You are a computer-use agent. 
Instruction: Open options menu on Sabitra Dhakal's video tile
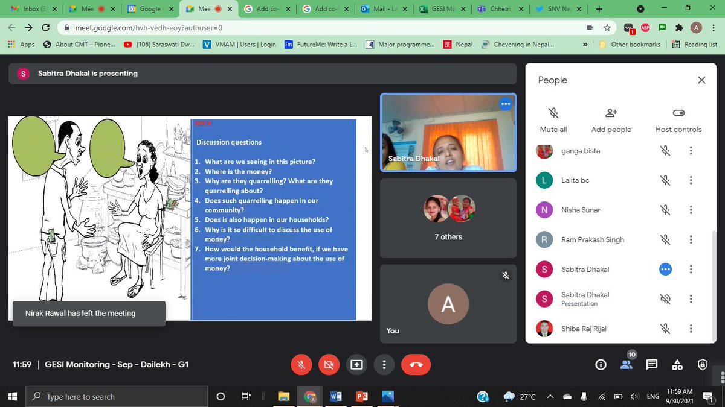506,104
